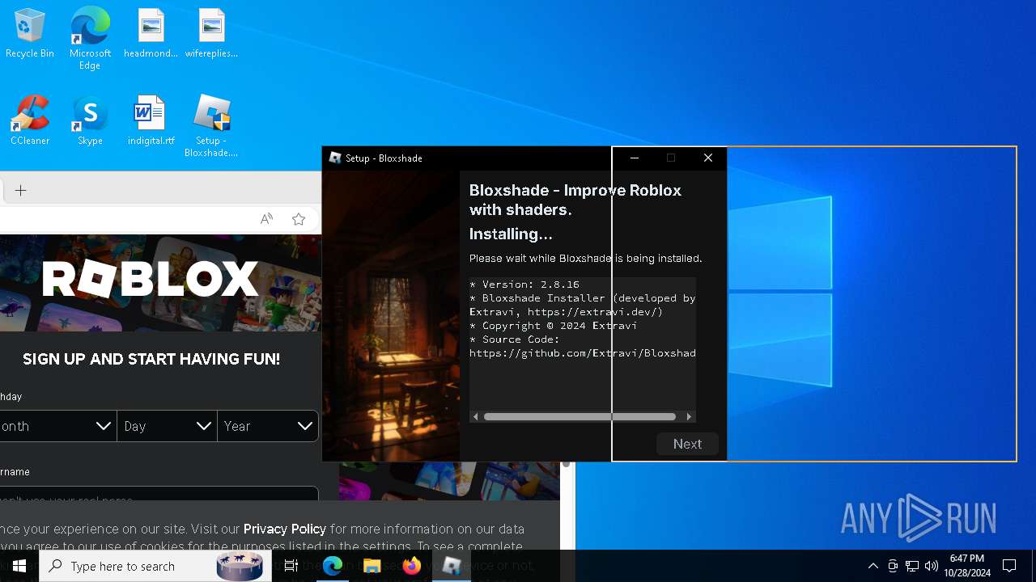Viewport: 1036px width, 582px height.
Task: Select the headmond image file on the desktop
Action: pyautogui.click(x=151, y=33)
